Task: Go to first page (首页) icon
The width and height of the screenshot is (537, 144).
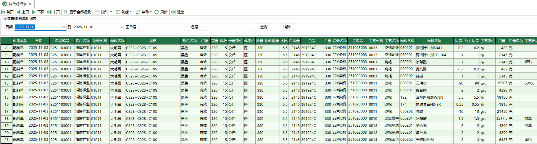Action: [x=3, y=12]
